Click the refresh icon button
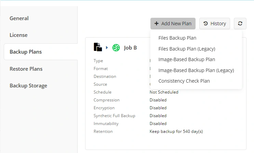Screen dimensions: 254x153 click(x=240, y=24)
